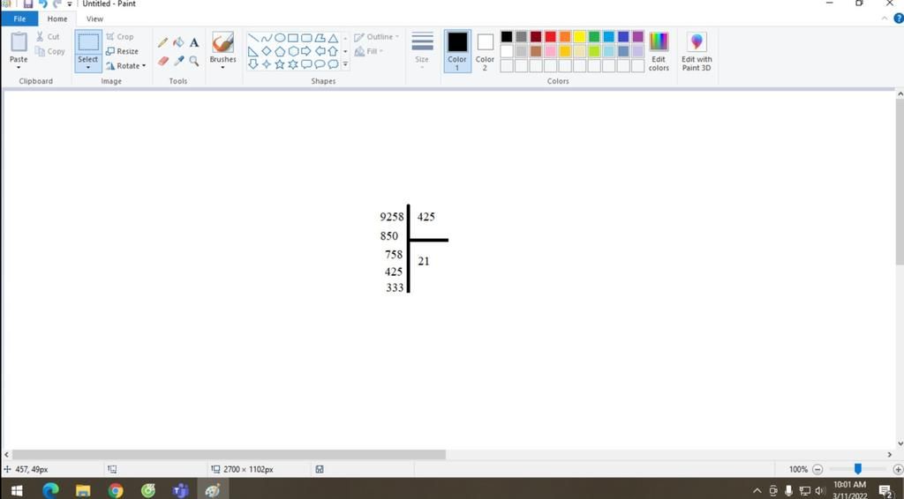Click the Cut button

[48, 36]
